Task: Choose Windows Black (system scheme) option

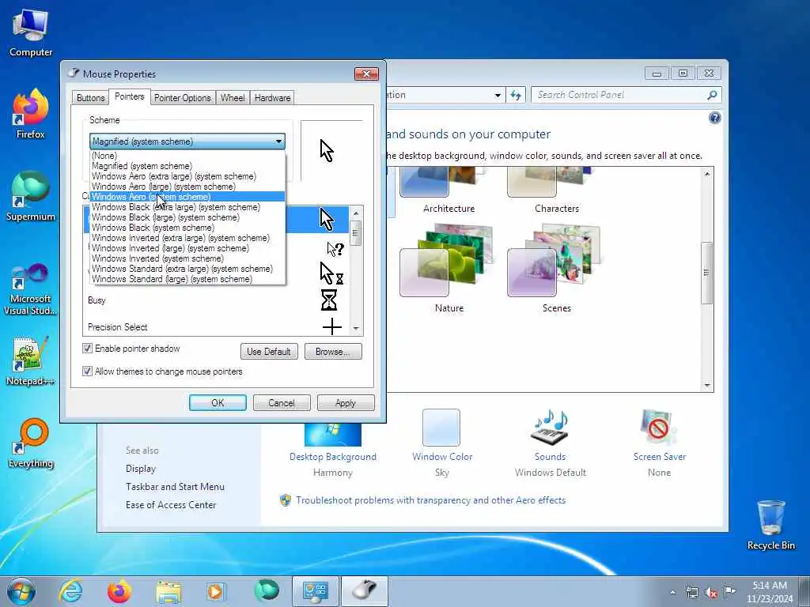Action: click(187, 228)
